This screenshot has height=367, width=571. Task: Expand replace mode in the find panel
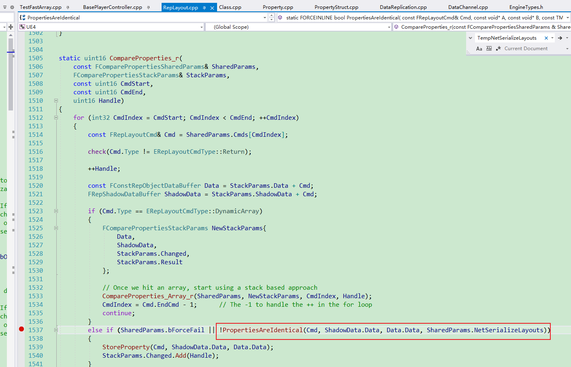(470, 38)
